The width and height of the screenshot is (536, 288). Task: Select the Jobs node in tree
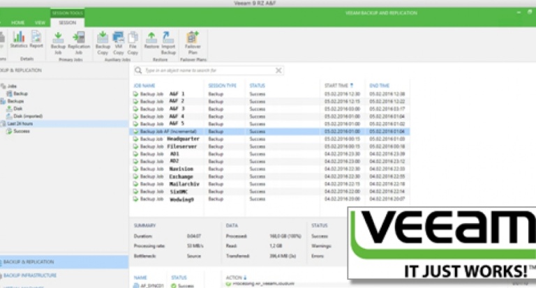(12, 86)
